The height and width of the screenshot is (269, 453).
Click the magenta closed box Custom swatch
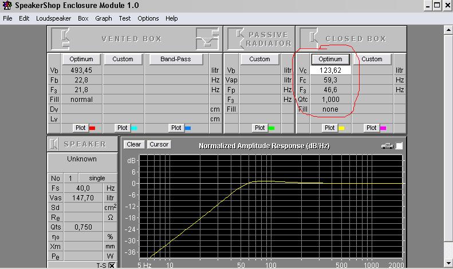pos(383,128)
